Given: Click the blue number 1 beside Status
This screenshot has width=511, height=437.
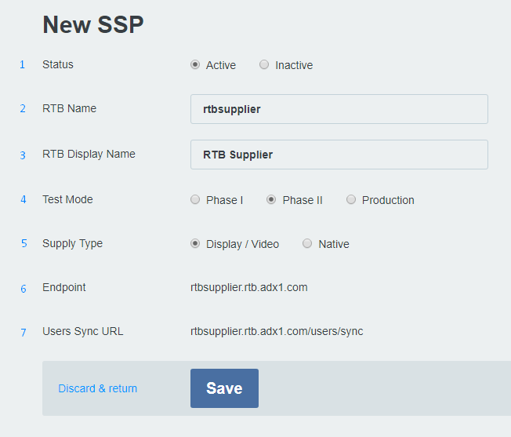Looking at the screenshot, I should pyautogui.click(x=22, y=65).
